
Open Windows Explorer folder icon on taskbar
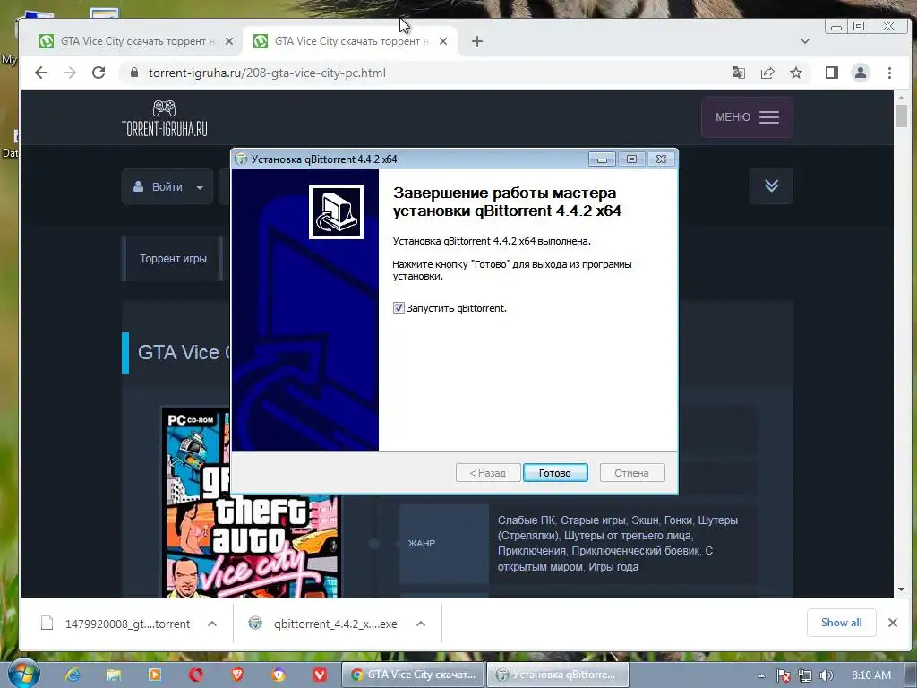114,675
